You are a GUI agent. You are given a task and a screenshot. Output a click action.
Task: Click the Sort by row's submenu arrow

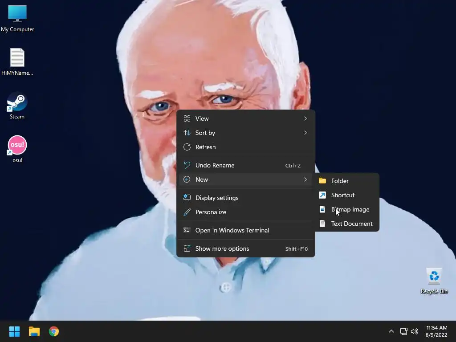305,133
